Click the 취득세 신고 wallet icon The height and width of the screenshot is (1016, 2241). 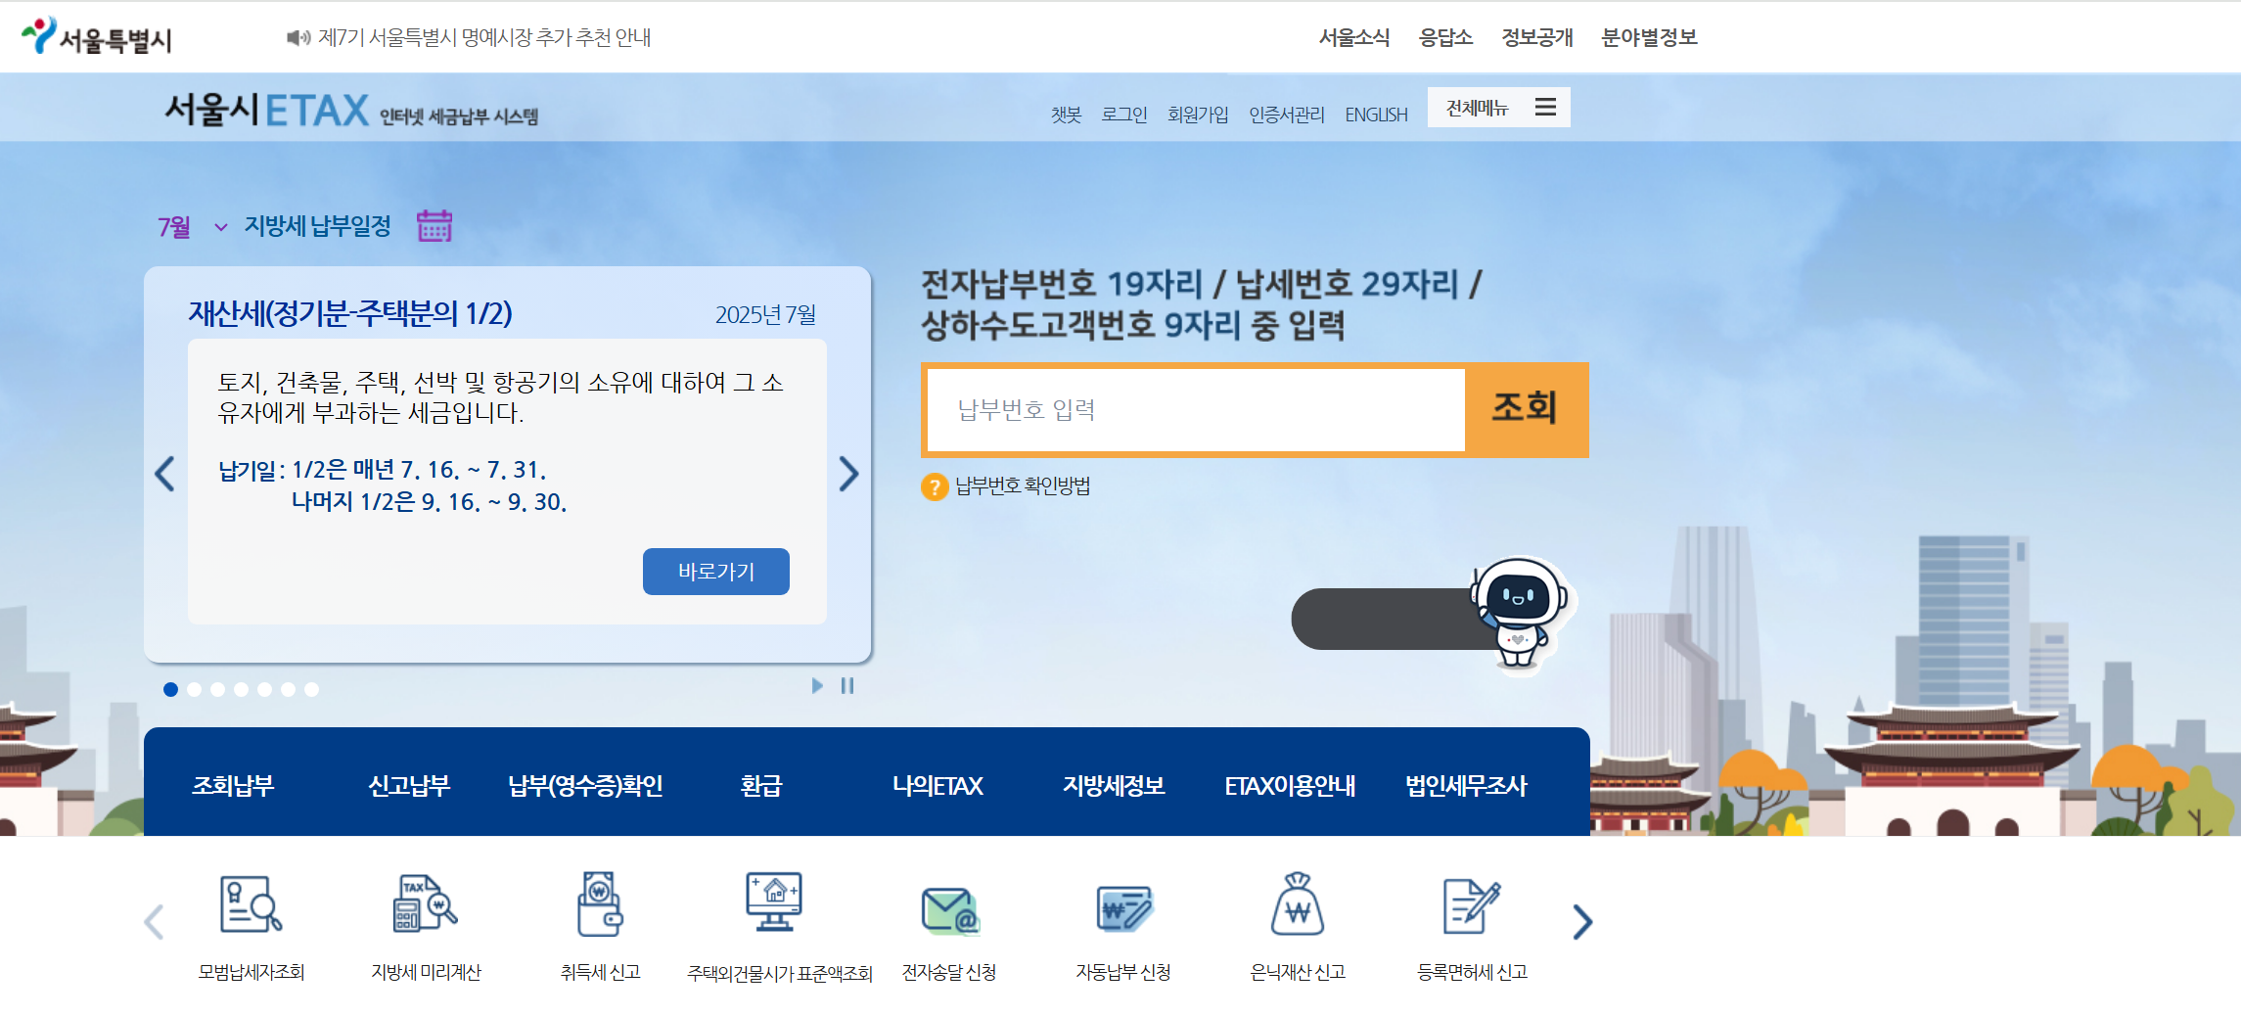point(600,903)
